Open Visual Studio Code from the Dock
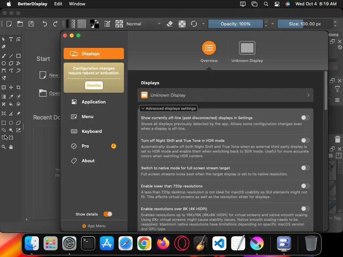 click(219, 244)
